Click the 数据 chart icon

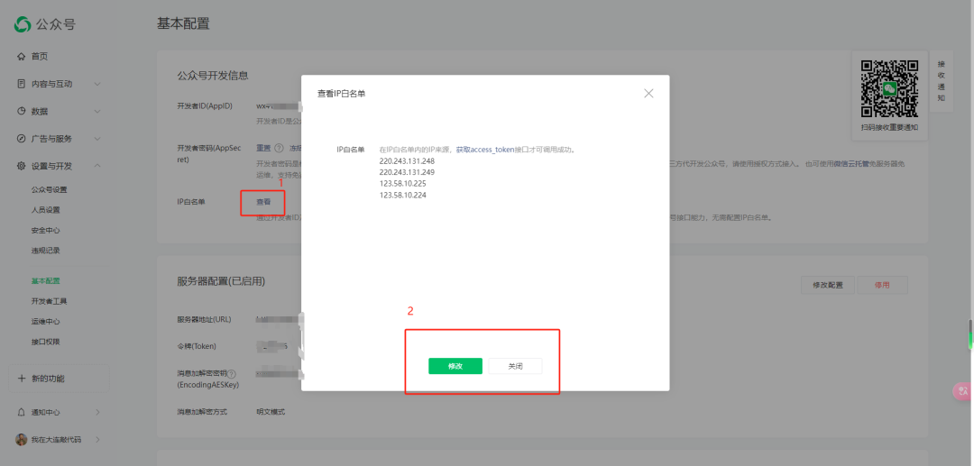click(21, 111)
